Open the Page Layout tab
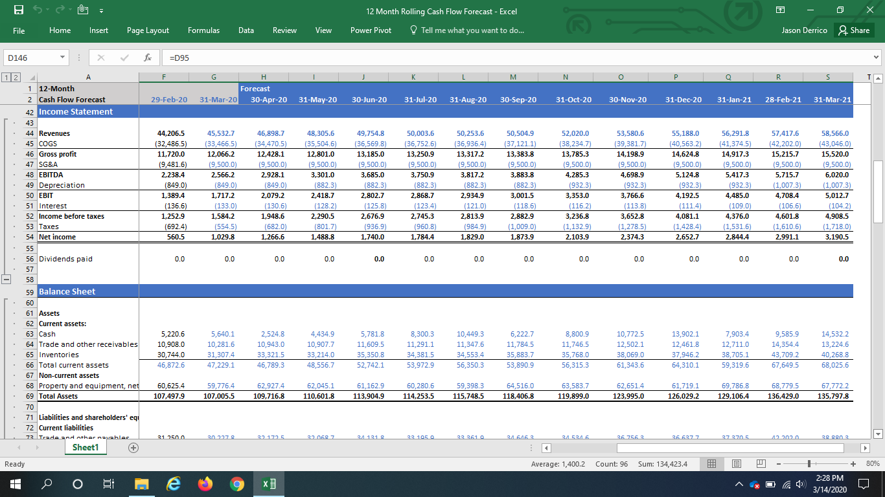Image resolution: width=885 pixels, height=497 pixels. tap(148, 30)
